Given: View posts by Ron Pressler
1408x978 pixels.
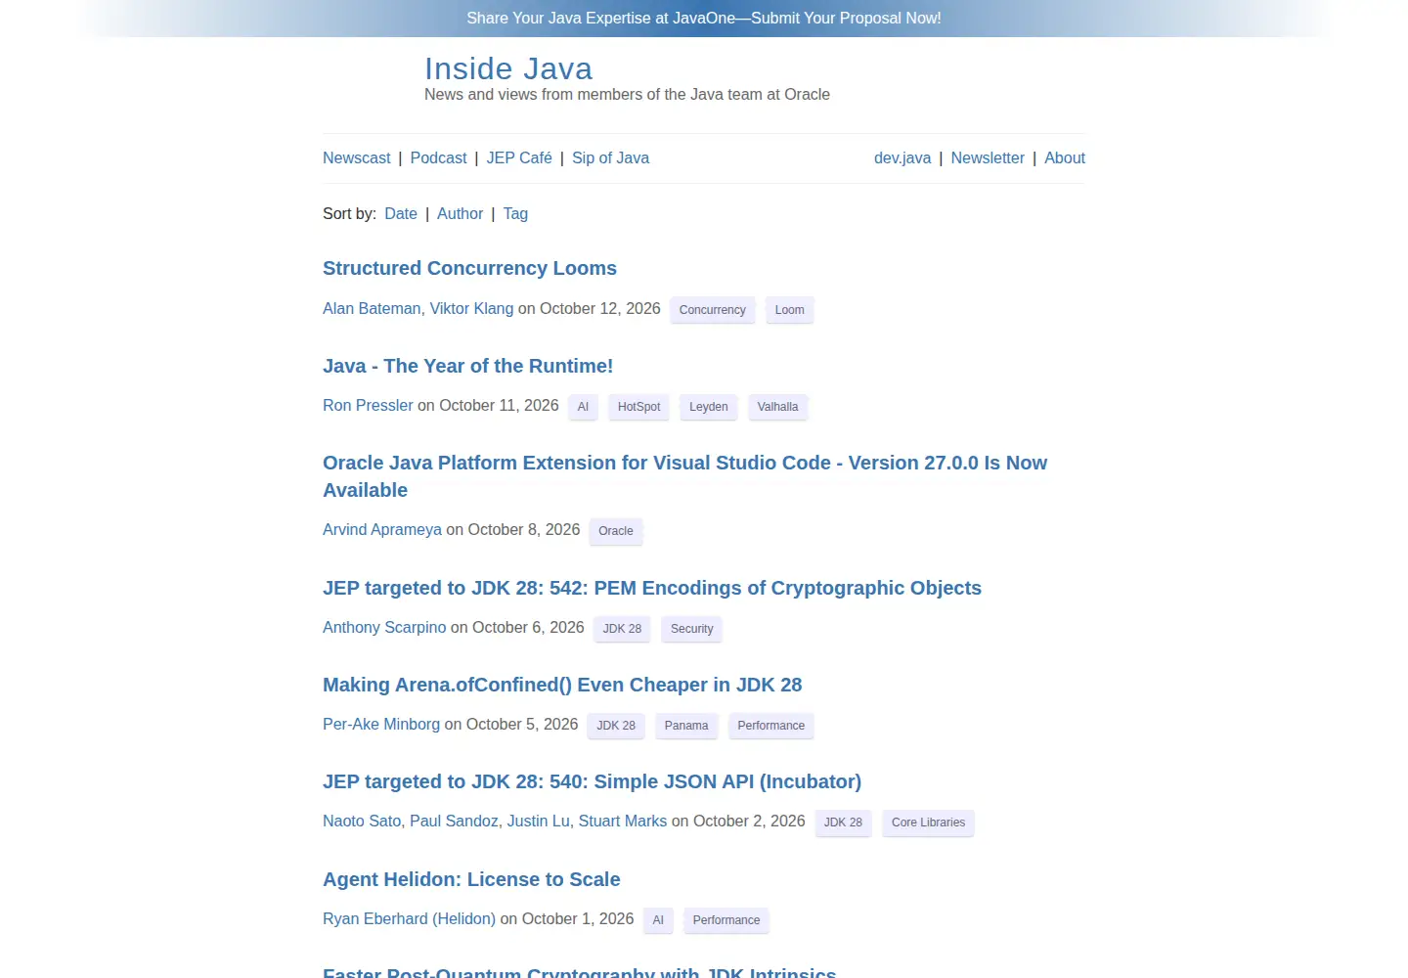Looking at the screenshot, I should coord(368,405).
